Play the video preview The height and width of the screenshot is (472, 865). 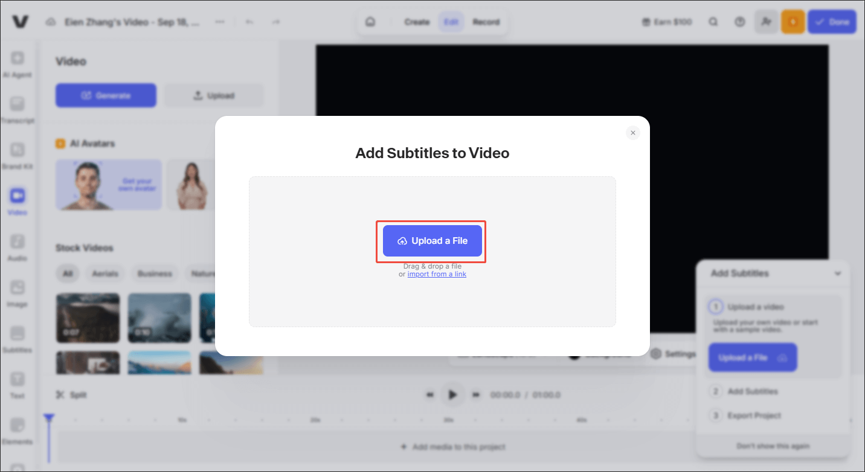click(x=452, y=395)
